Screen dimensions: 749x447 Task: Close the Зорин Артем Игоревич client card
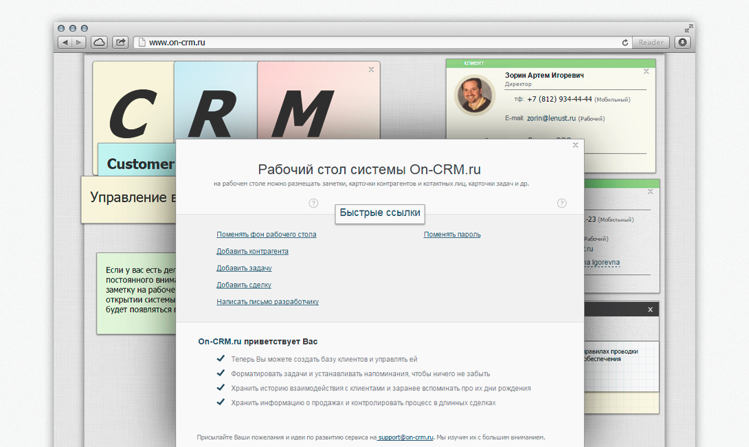tap(647, 72)
